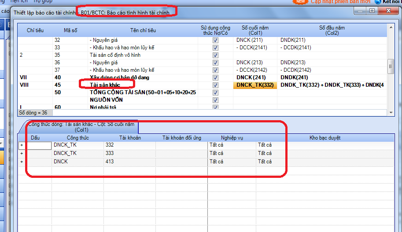The height and width of the screenshot is (232, 402).
Task: Select the DNDK_TK(332) + DNDK_TK(333) formula cell
Action: tap(332, 85)
